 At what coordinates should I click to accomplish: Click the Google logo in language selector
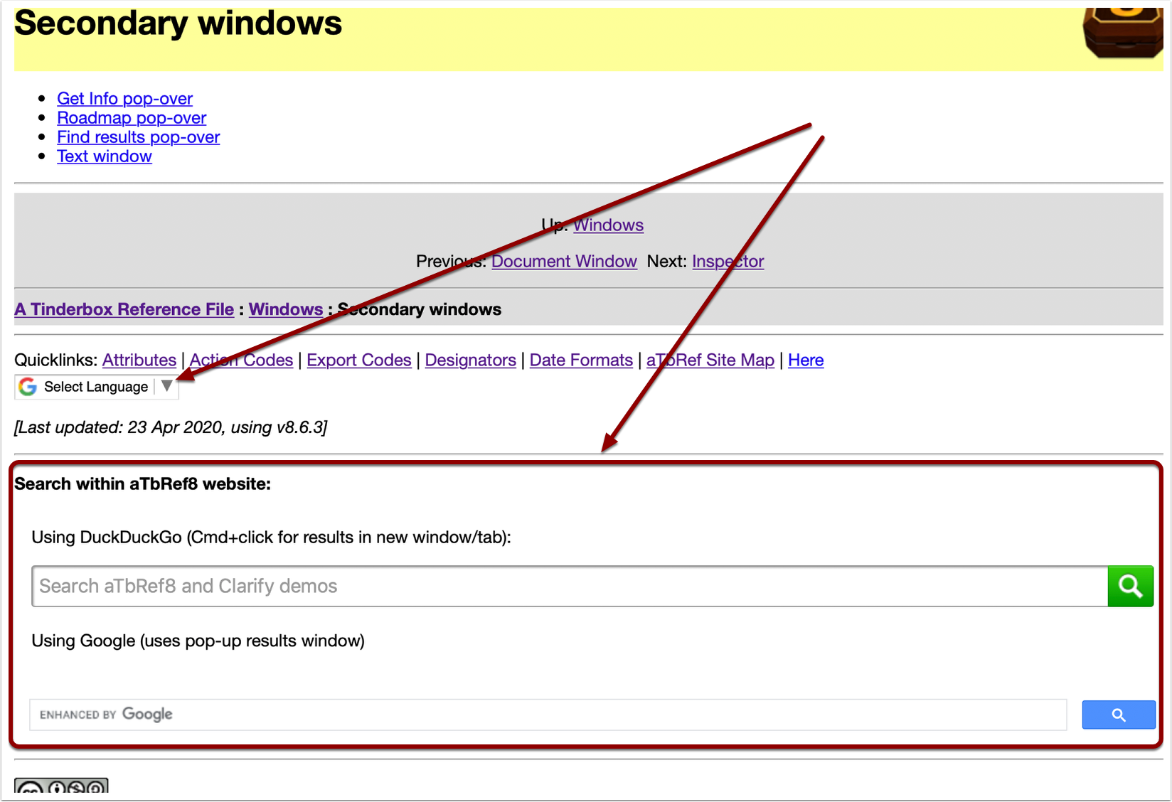click(28, 387)
